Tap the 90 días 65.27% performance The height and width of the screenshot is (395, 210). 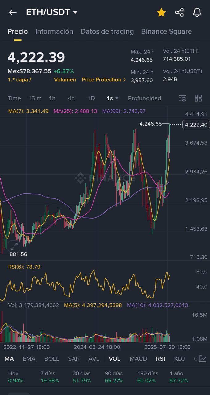click(x=114, y=377)
